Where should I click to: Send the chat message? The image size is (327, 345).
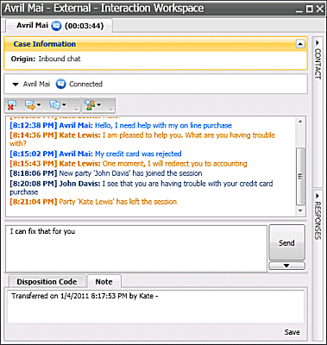click(286, 242)
